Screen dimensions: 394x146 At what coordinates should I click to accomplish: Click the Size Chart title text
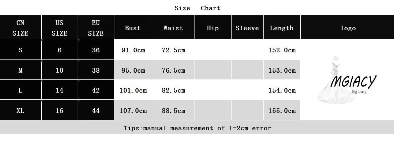pyautogui.click(x=197, y=8)
